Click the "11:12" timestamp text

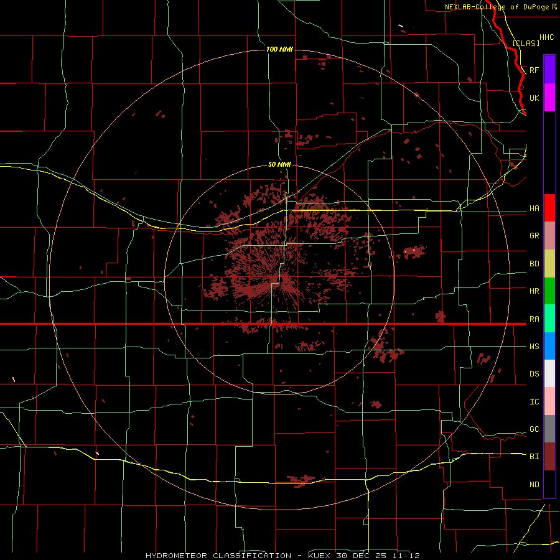click(x=405, y=556)
